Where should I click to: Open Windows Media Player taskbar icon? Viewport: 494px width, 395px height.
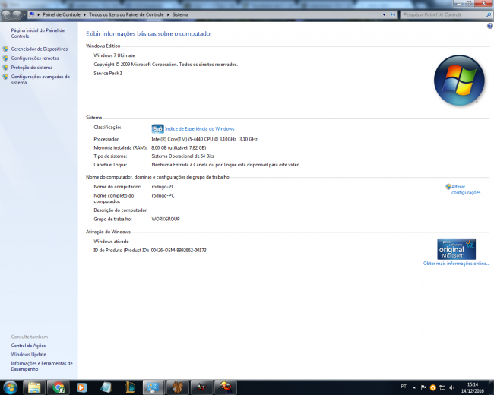point(81,387)
